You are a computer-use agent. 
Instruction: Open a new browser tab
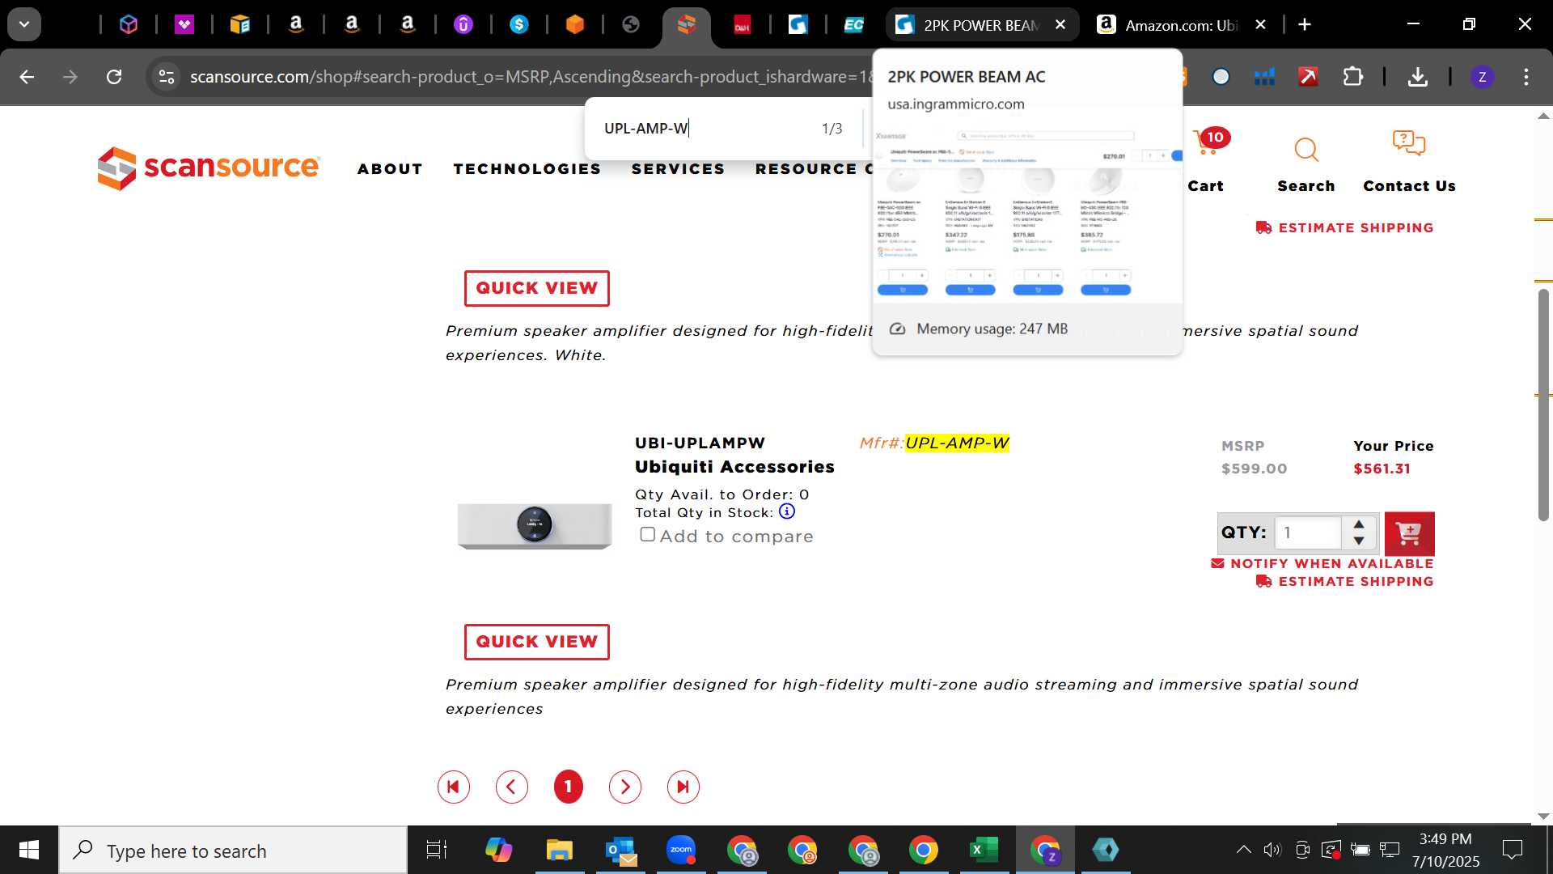1305,25
